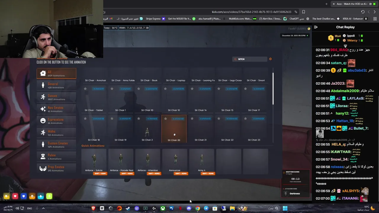This screenshot has height=213, width=379.
Task: Favorite the Sit Chair 21 animation star
Action: click(192, 119)
